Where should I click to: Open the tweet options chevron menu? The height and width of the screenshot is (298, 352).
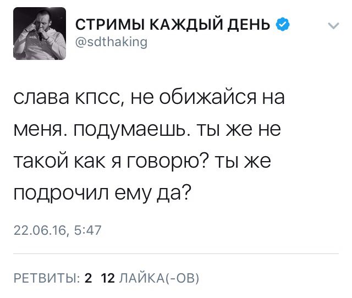tap(333, 26)
